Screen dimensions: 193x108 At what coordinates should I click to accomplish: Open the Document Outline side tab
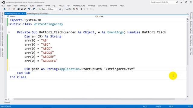pos(2,39)
